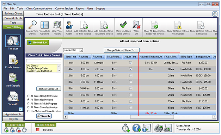Click the client list scroll-down arrow

[59, 70]
